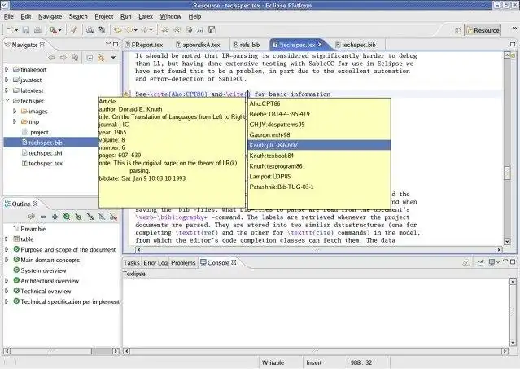Select Lamport:LDP85 in the completion popup
This screenshot has width=520, height=369.
point(319,177)
